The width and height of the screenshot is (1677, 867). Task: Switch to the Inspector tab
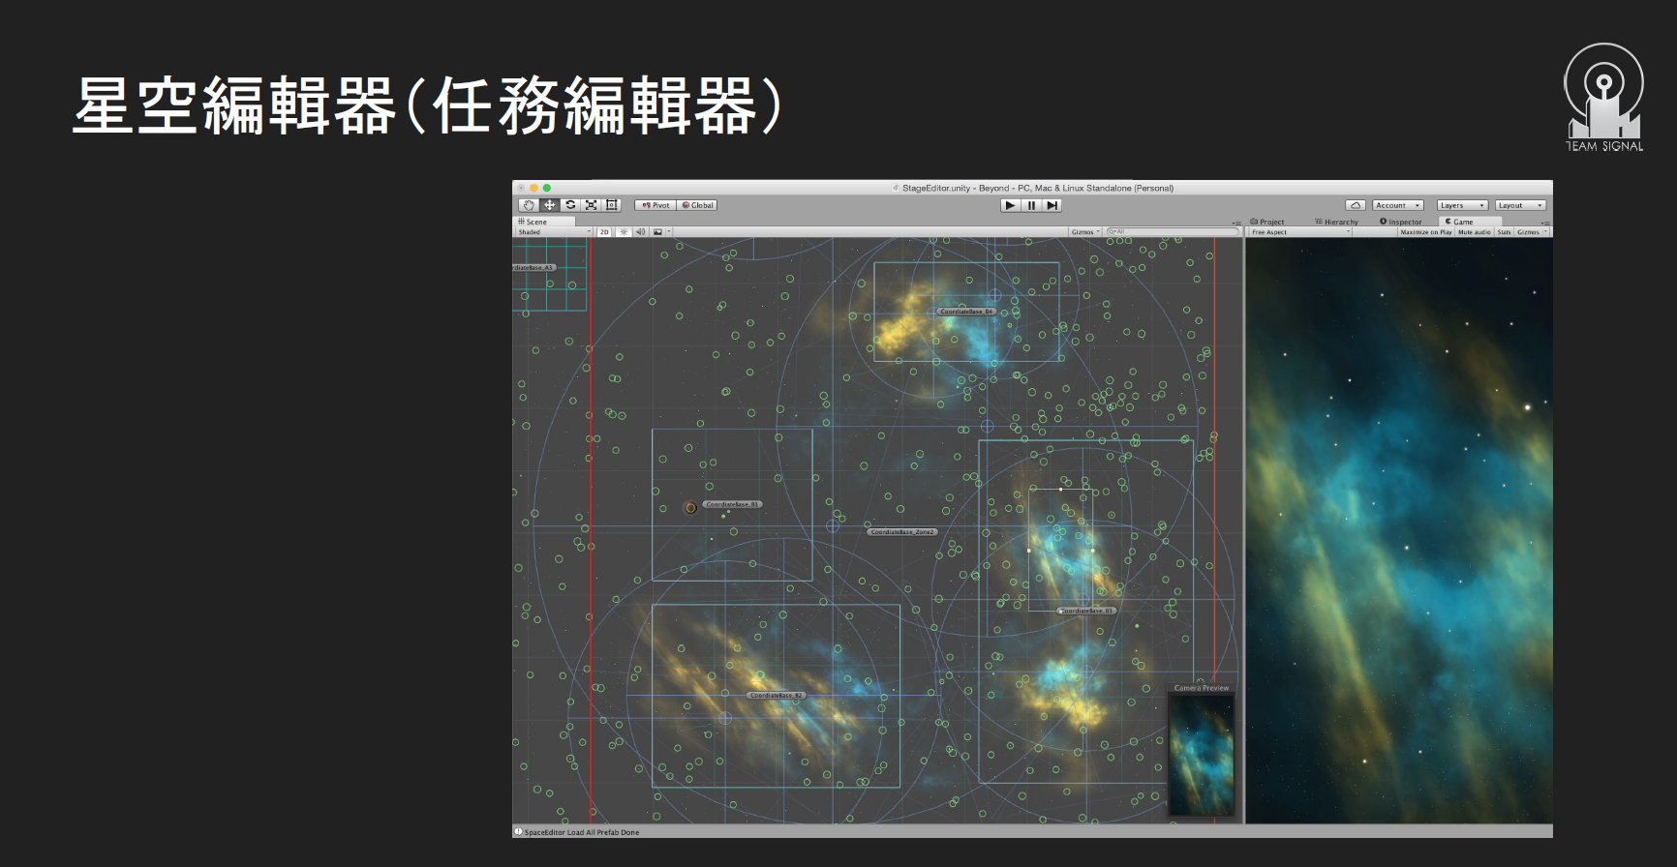pos(1401,222)
